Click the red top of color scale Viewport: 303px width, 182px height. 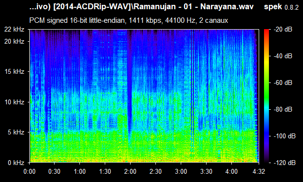(266, 31)
